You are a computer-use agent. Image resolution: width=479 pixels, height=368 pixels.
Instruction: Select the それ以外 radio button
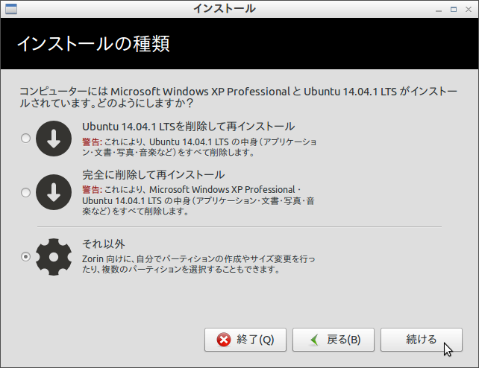[x=25, y=257]
